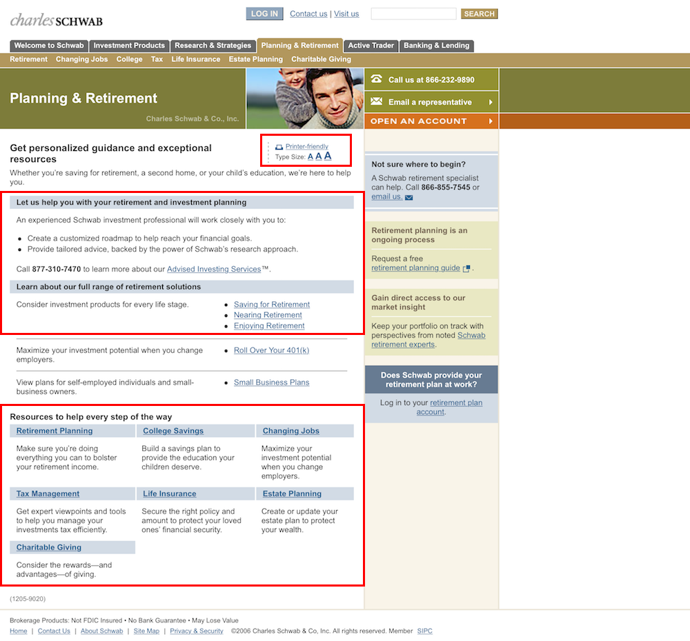This screenshot has height=641, width=690.
Task: Click the Home link in footer
Action: 19,631
